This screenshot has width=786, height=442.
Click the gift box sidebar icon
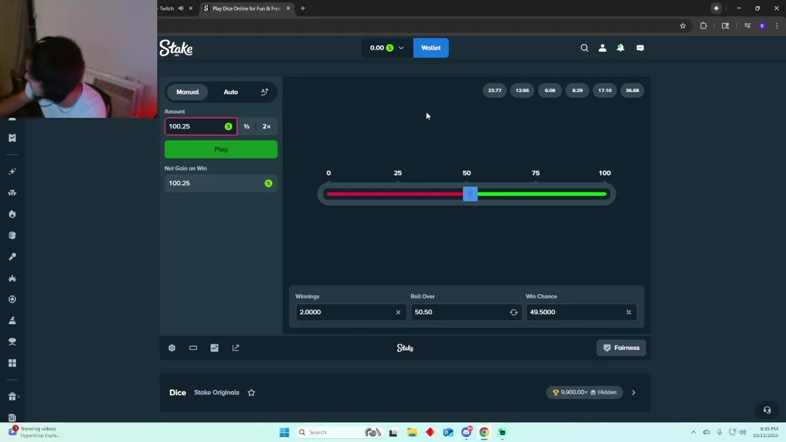(12, 397)
